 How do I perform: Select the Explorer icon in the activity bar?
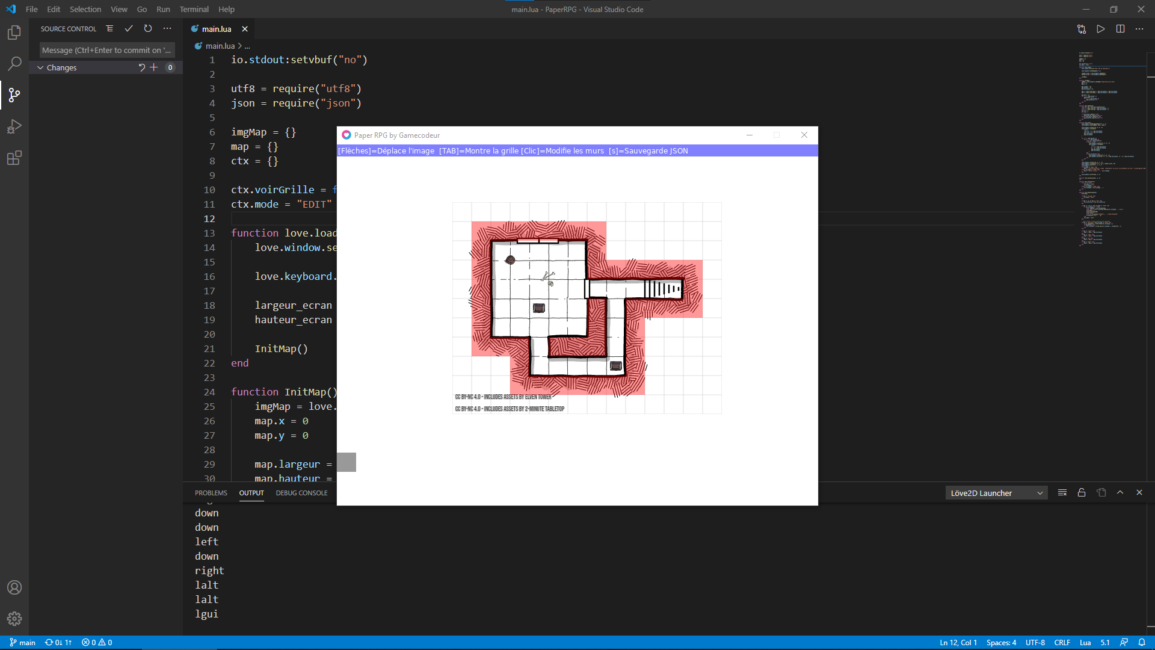[x=14, y=32]
